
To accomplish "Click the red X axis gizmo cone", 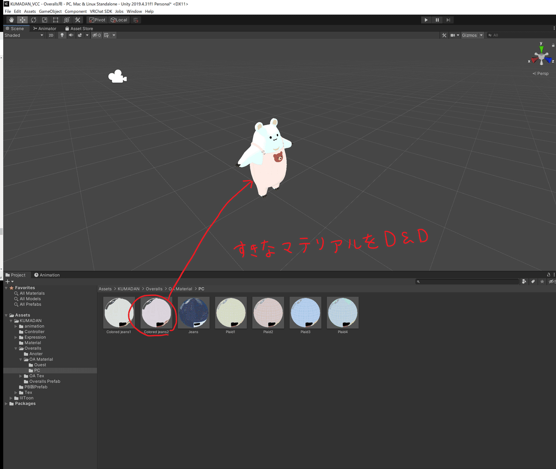I will (x=534, y=60).
